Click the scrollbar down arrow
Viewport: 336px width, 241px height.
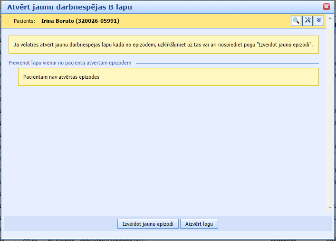pyautogui.click(x=329, y=208)
